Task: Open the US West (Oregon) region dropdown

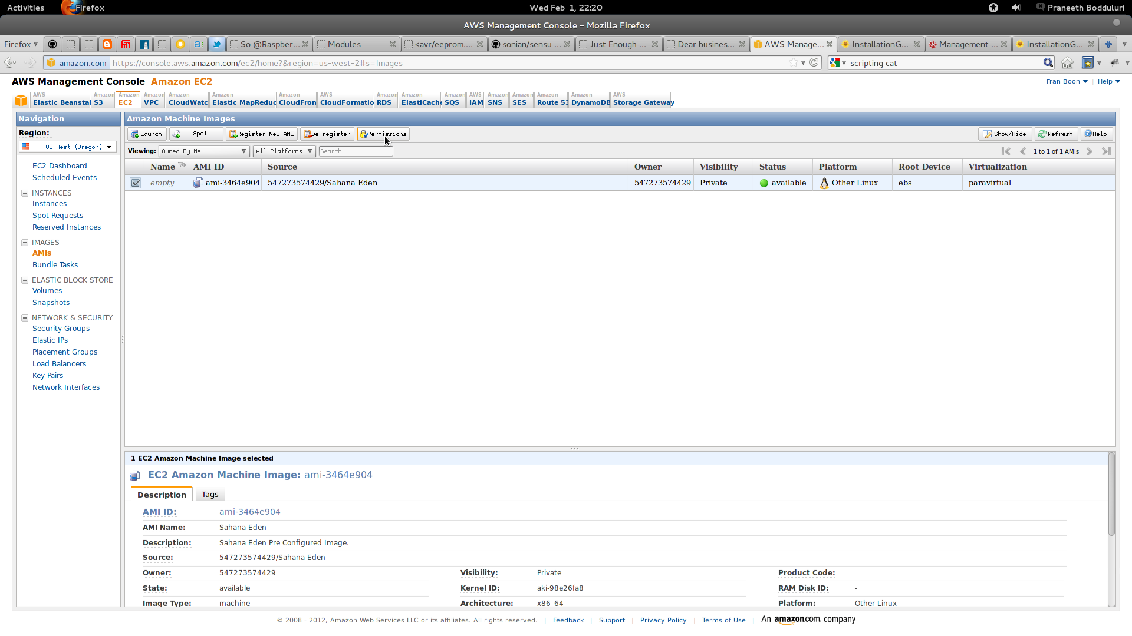Action: click(68, 147)
